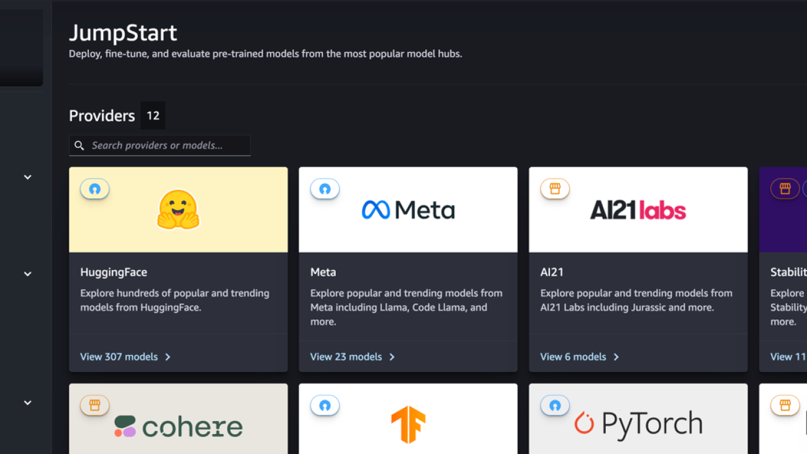Viewport: 807px width, 454px height.
Task: Expand the first sidebar chevron section
Action: 27,177
